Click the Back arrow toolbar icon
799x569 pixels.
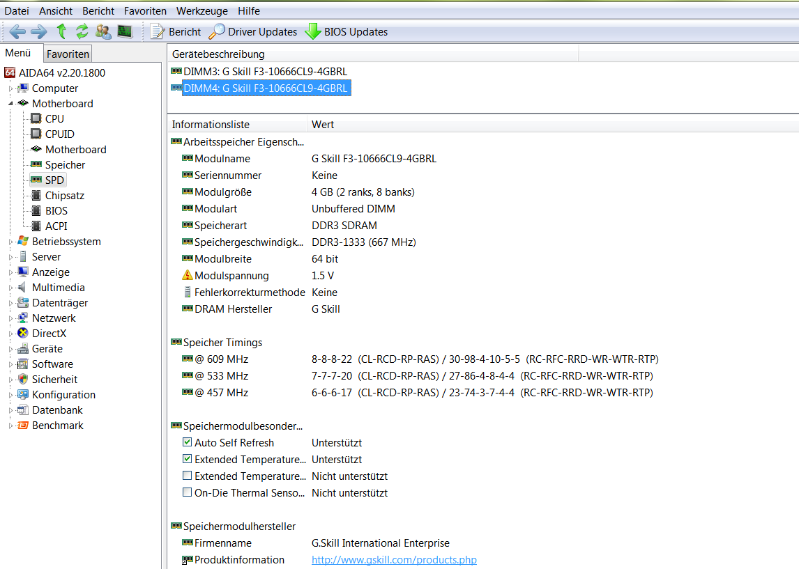pos(17,31)
